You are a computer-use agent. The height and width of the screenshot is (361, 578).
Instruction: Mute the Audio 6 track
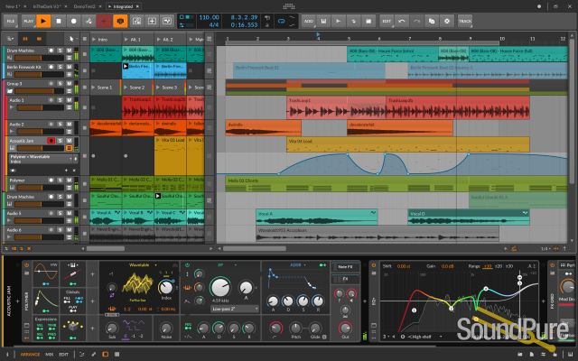coord(69,230)
